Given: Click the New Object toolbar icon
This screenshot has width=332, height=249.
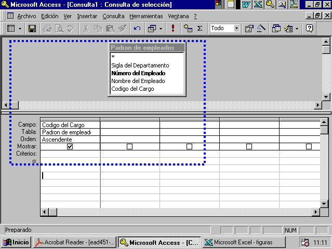Looking at the screenshot, I should point(288,29).
